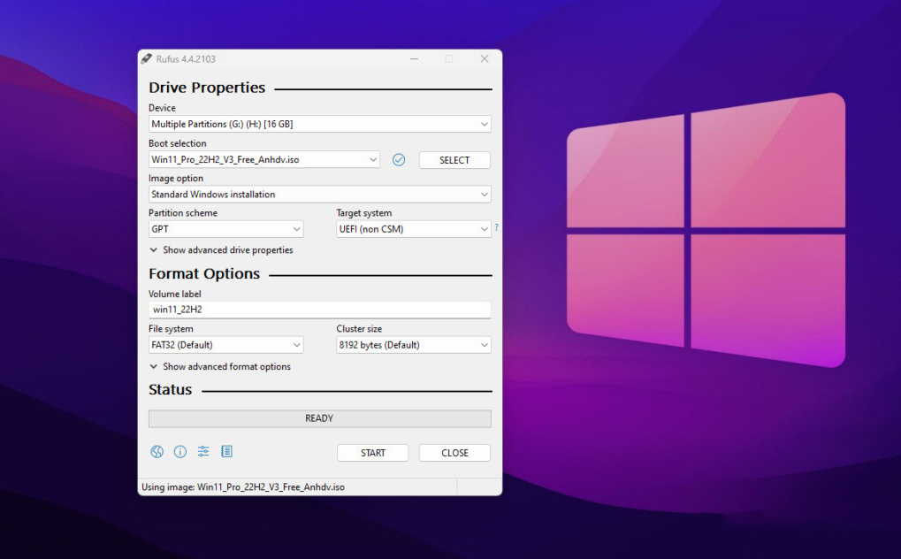901x559 pixels.
Task: Click the Volume label text field
Action: [319, 310]
